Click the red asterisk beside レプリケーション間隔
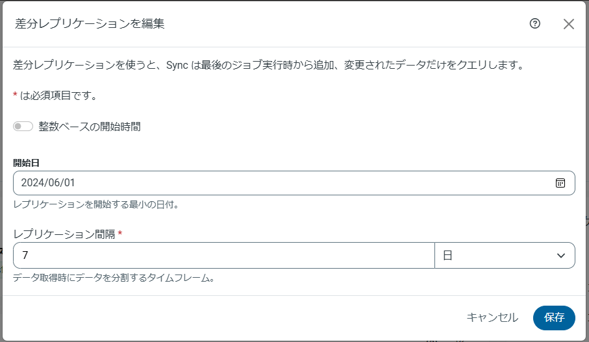The height and width of the screenshot is (342, 589). [x=120, y=233]
